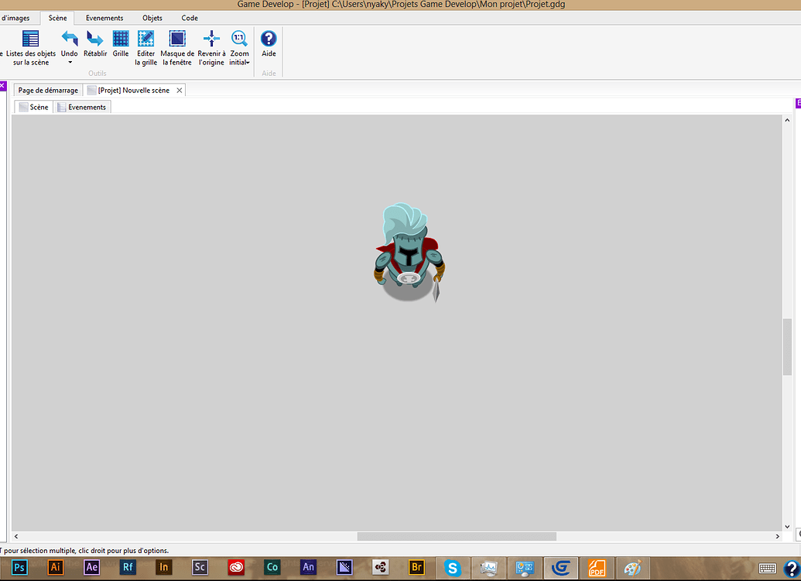
Task: Select the knight character sprite on canvas
Action: click(408, 254)
